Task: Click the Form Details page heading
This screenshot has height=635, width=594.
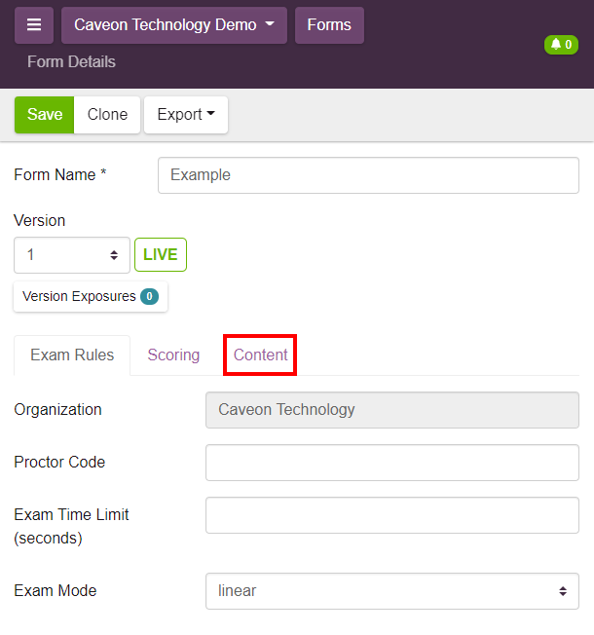Action: [x=71, y=62]
